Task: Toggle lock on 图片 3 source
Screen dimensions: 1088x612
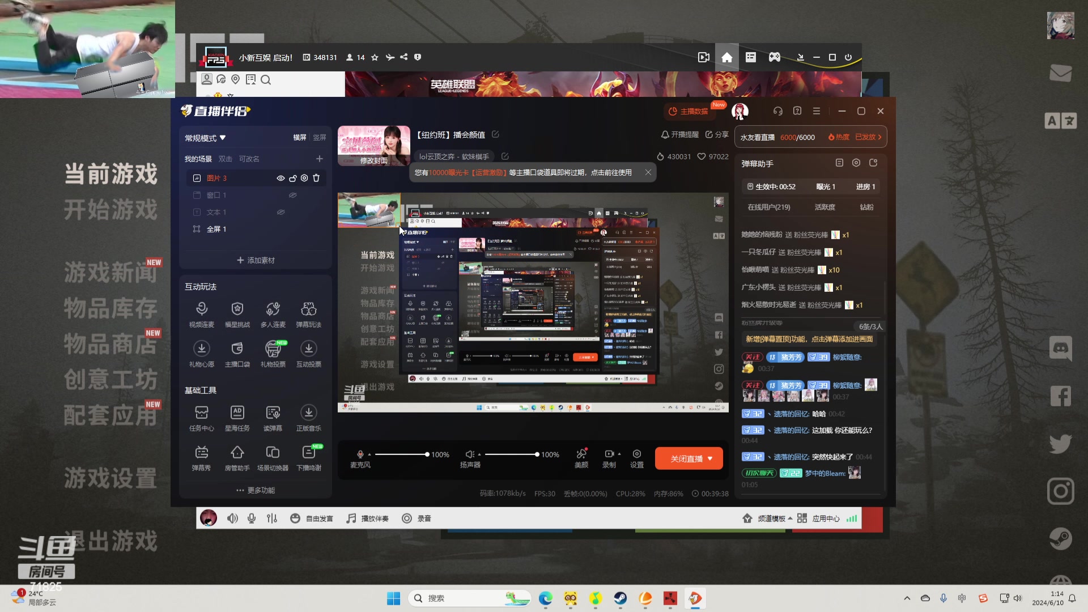Action: 293,178
